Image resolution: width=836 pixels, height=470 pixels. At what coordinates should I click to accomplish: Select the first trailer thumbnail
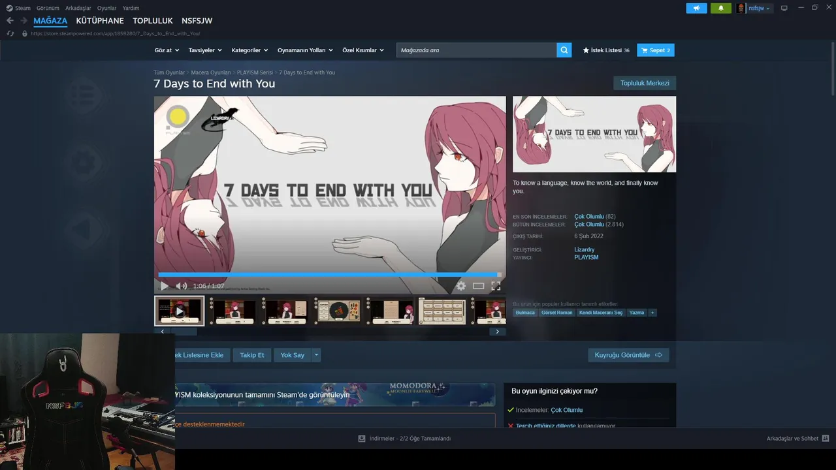[179, 311]
